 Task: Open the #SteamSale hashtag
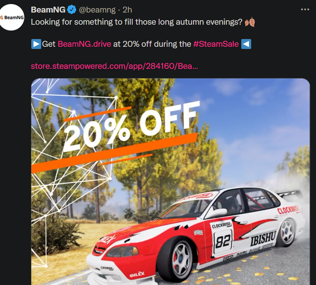[x=216, y=44]
